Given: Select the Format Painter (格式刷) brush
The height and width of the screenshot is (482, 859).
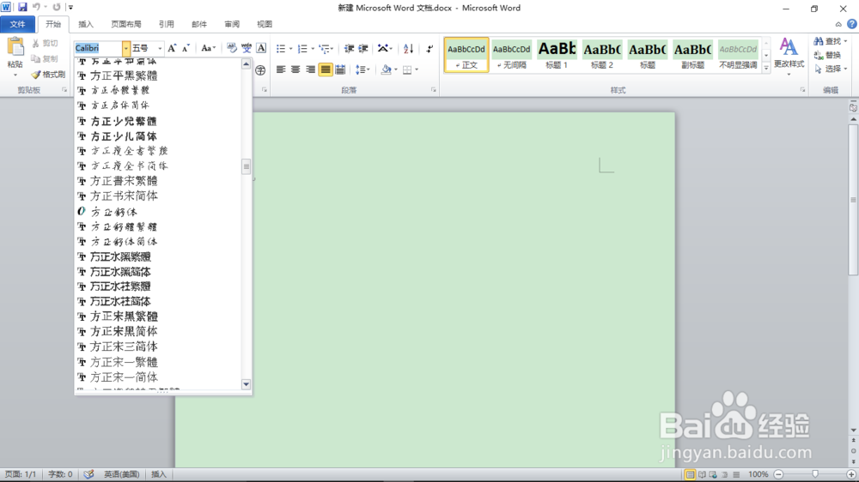Looking at the screenshot, I should [36, 75].
